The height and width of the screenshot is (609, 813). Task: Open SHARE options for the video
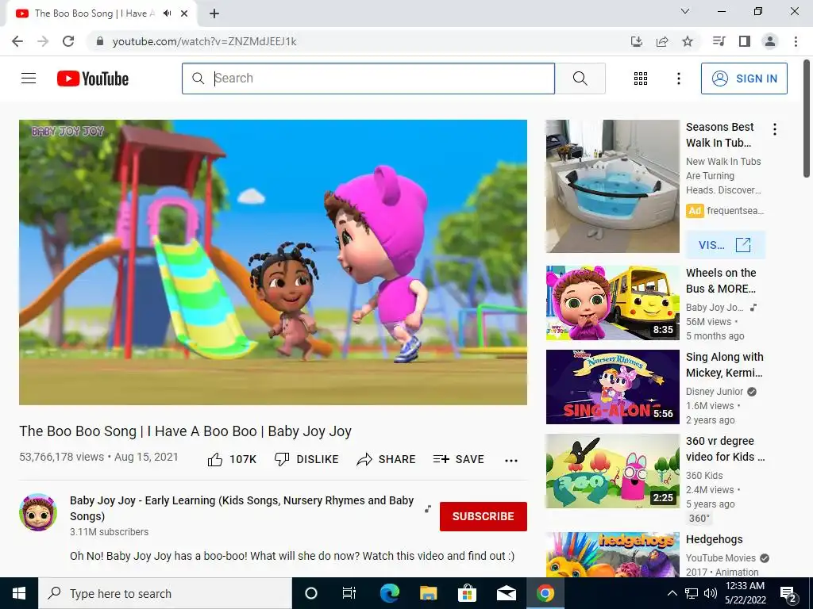(x=387, y=459)
